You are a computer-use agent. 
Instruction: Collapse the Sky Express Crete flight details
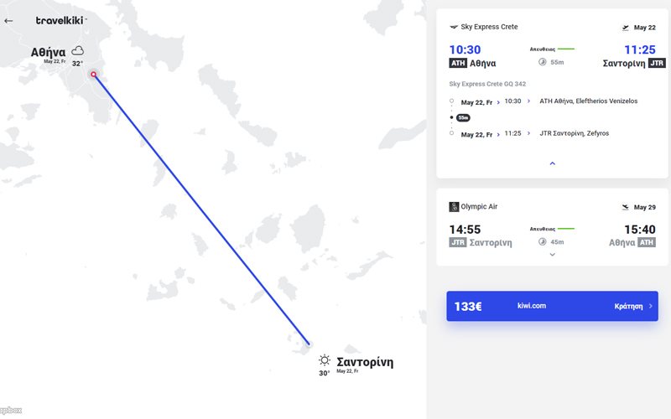[x=552, y=163]
